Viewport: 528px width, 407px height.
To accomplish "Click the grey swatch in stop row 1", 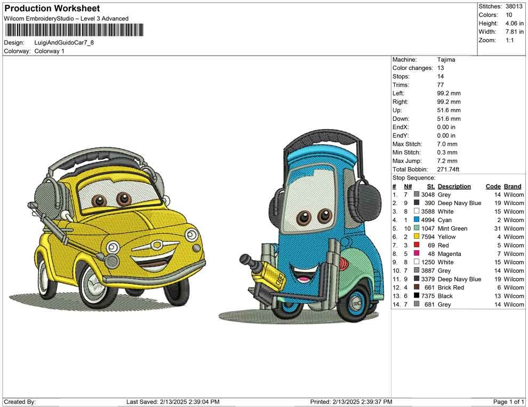I will point(417,194).
